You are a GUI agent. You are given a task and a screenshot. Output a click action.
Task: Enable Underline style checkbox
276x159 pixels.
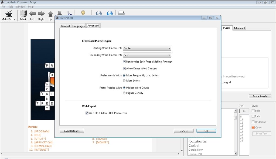pos(253,122)
